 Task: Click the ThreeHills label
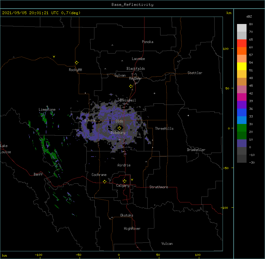[164, 129]
